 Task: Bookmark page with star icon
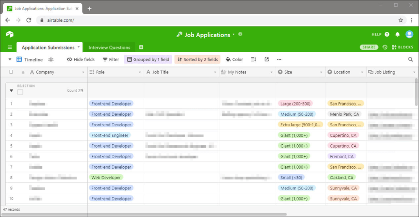coord(400,20)
